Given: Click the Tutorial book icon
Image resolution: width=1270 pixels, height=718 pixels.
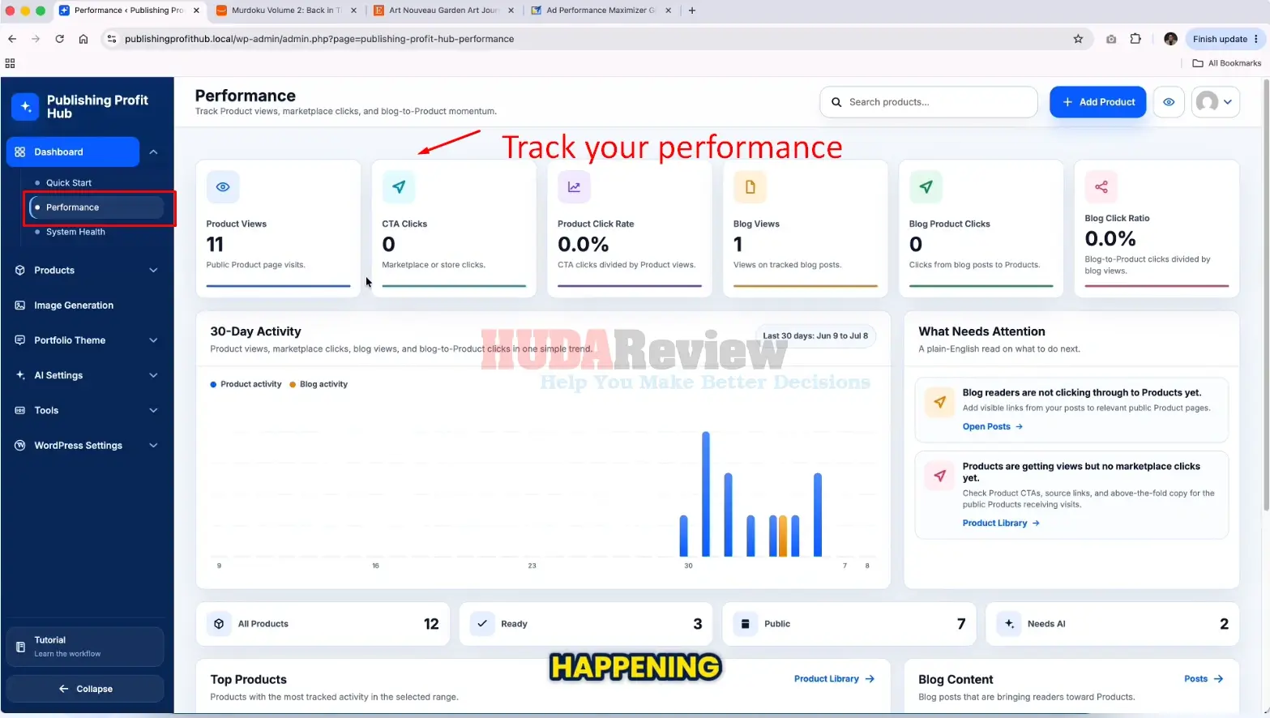Looking at the screenshot, I should tap(21, 647).
